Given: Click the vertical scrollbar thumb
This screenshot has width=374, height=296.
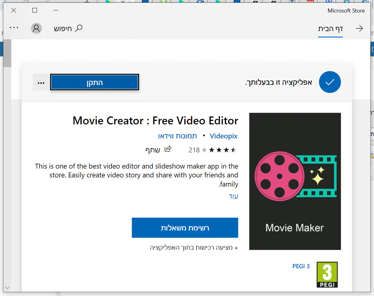Looking at the screenshot, I should coord(7,53).
